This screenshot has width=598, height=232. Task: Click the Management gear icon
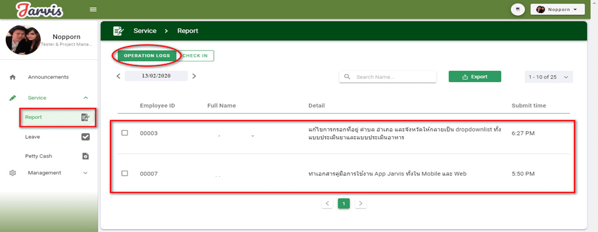(13, 173)
